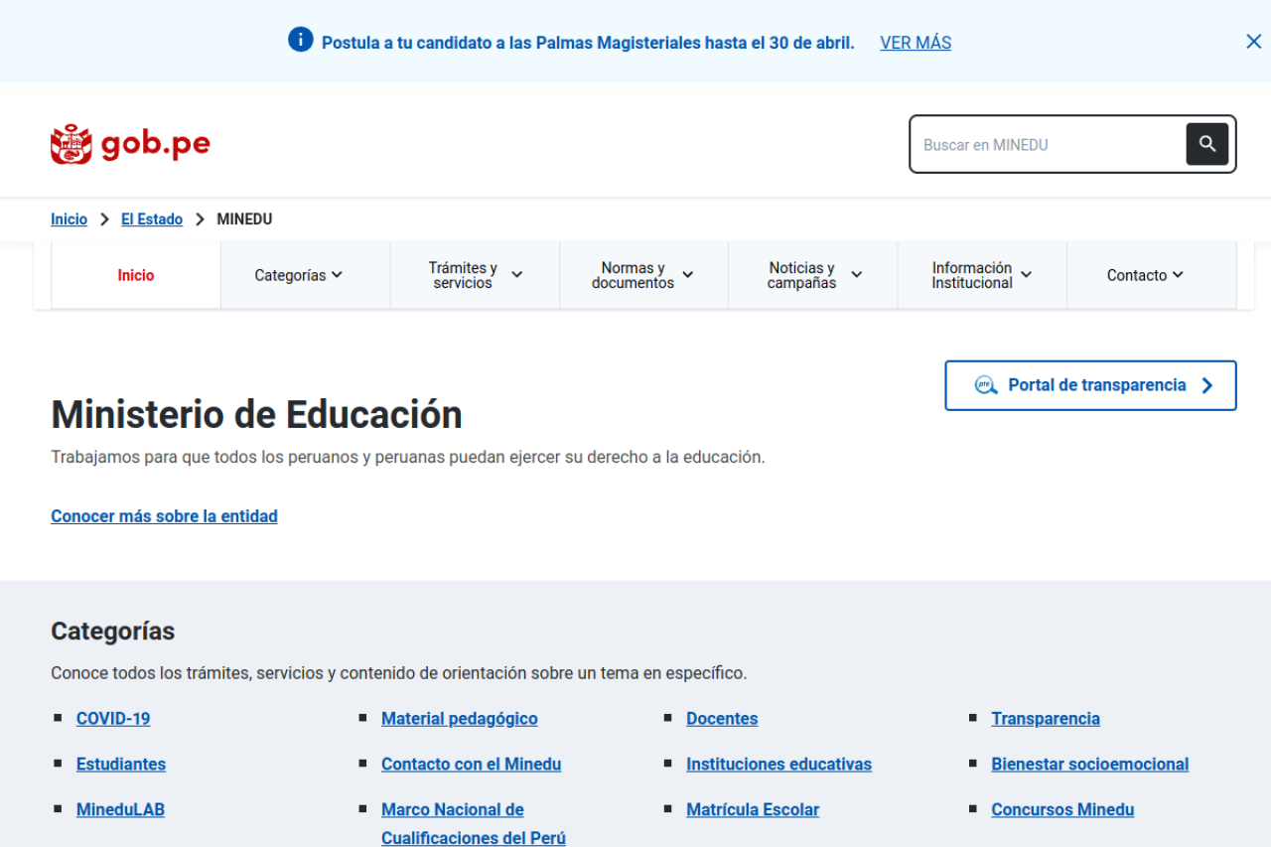The width and height of the screenshot is (1271, 847).
Task: Click the arrow on Portal de transparencia
Action: pos(1207,385)
